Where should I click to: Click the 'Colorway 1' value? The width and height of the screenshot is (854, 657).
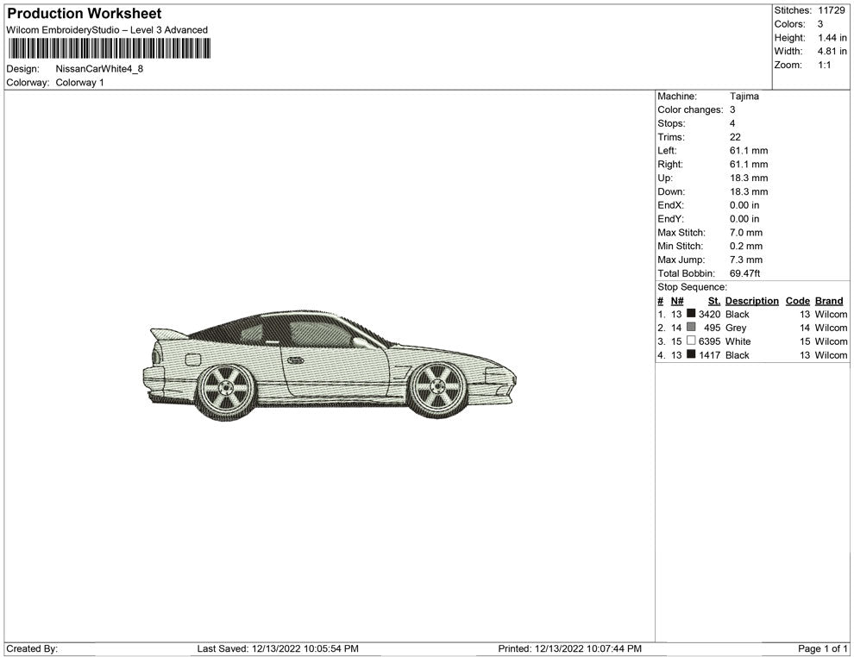(79, 82)
